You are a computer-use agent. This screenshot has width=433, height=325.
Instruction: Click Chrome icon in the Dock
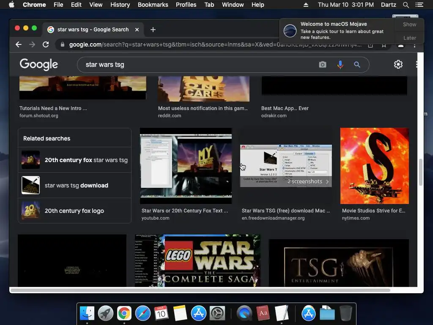click(124, 313)
